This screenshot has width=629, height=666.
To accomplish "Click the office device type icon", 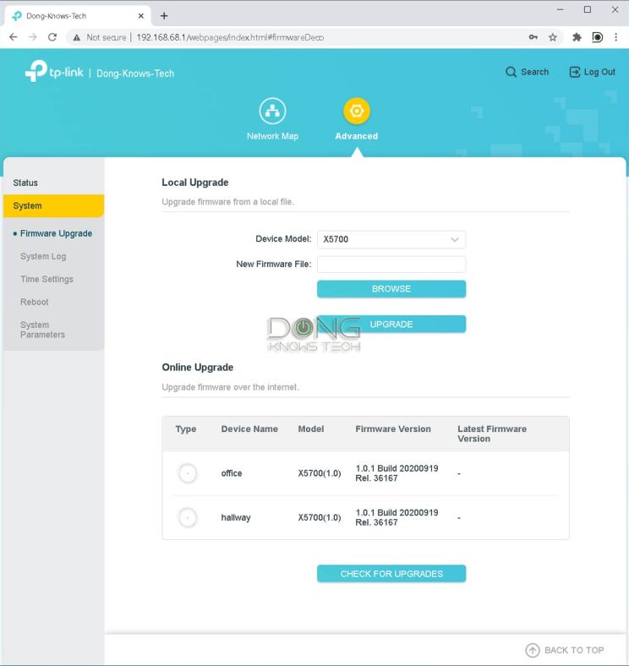I will [188, 473].
